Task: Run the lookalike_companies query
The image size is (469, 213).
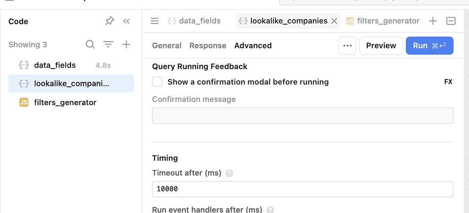Action: coord(429,46)
